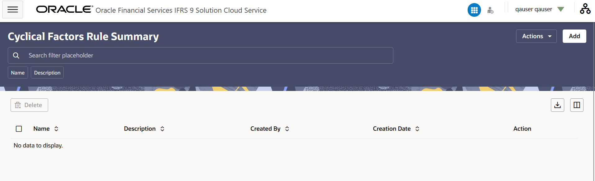Click the Add button
The width and height of the screenshot is (595, 181).
[574, 36]
